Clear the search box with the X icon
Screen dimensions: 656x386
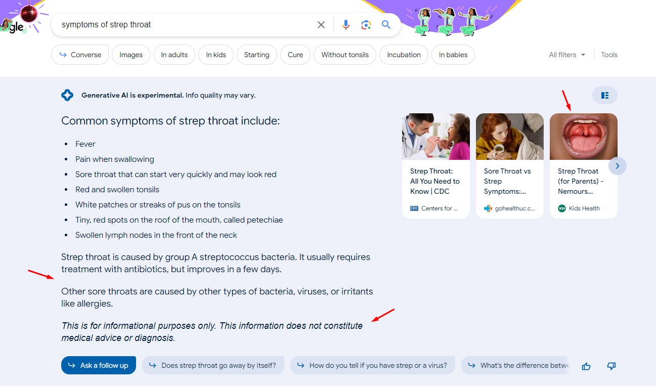[321, 25]
